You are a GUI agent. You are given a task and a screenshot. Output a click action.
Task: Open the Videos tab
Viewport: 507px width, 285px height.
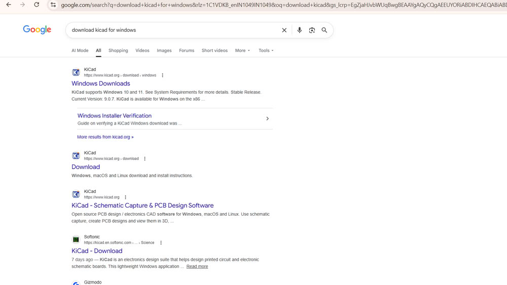142,50
